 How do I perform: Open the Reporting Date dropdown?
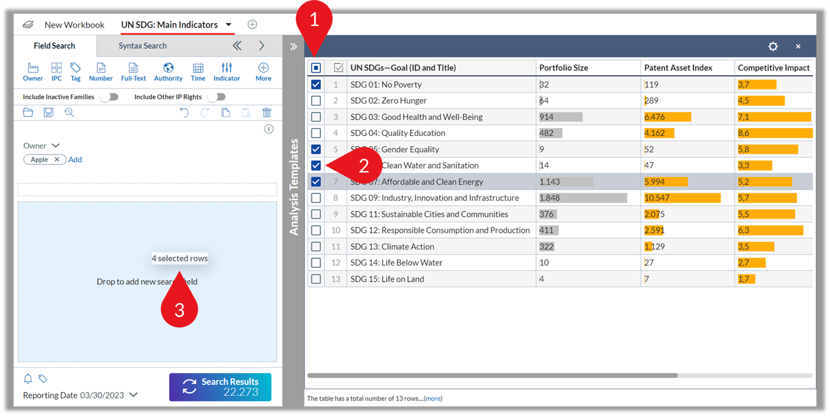133,395
